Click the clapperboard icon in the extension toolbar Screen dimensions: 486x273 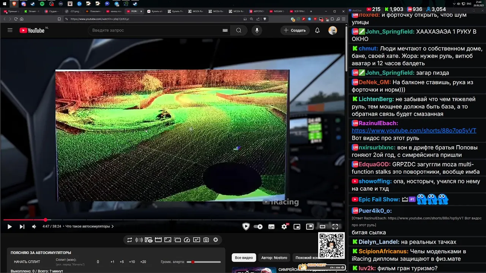point(158,240)
